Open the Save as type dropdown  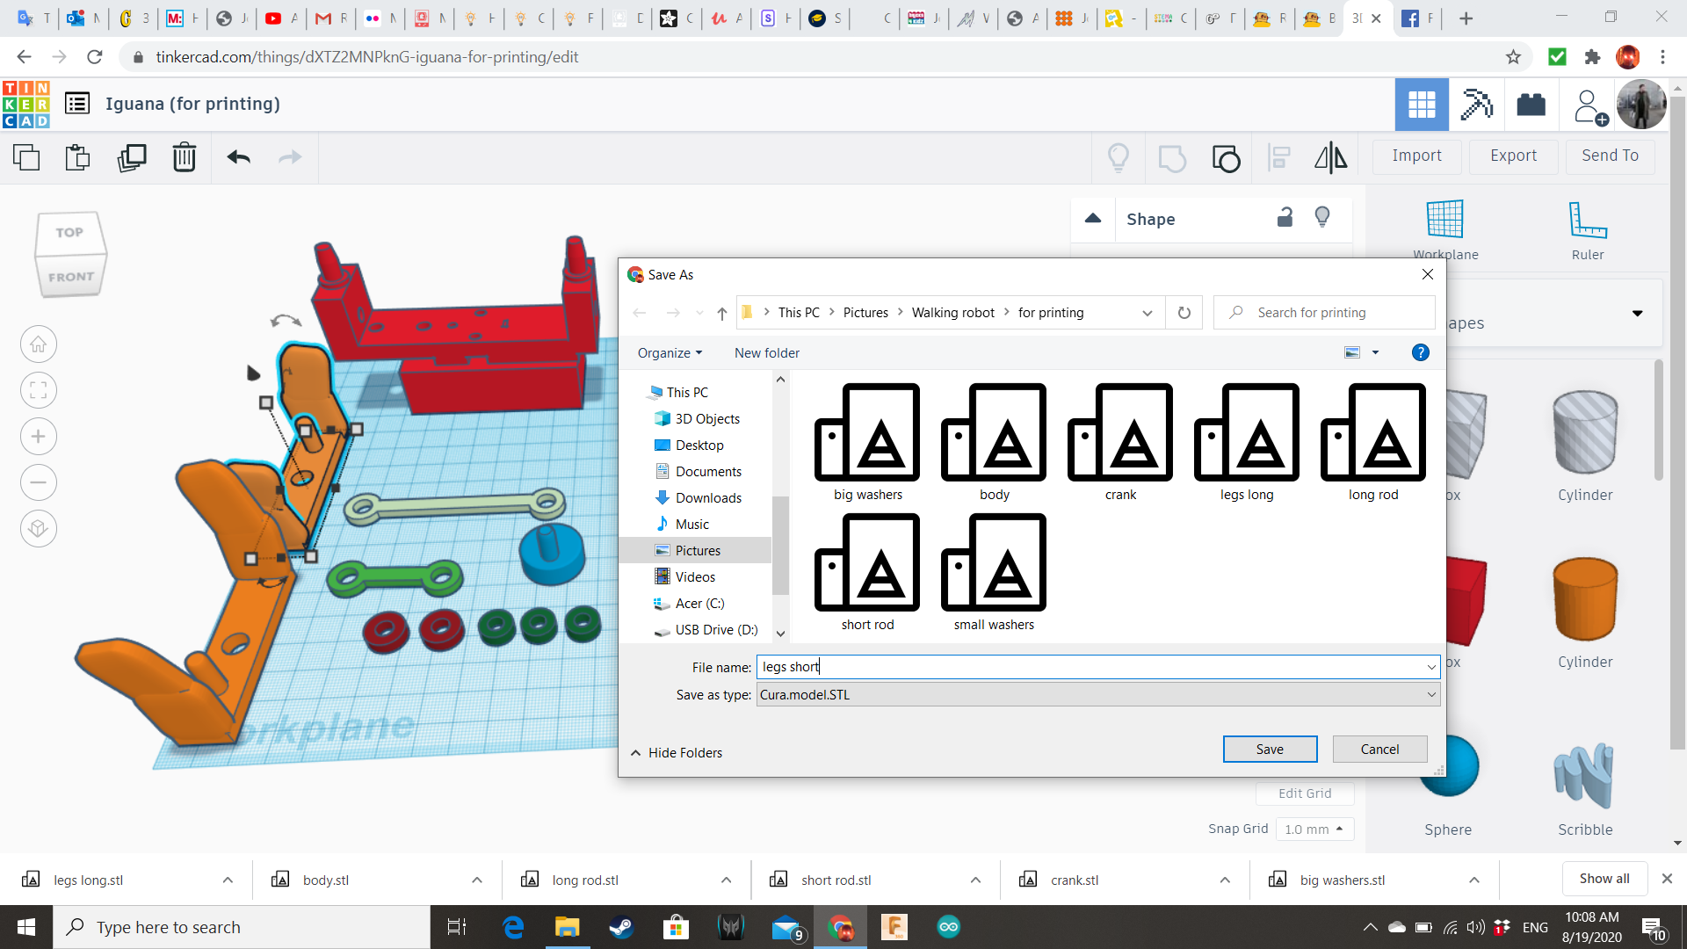coord(1097,695)
